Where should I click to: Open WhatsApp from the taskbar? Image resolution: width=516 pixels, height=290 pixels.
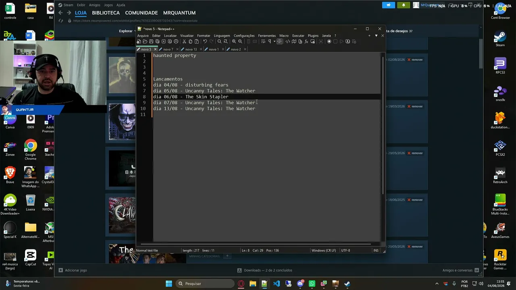pyautogui.click(x=312, y=284)
